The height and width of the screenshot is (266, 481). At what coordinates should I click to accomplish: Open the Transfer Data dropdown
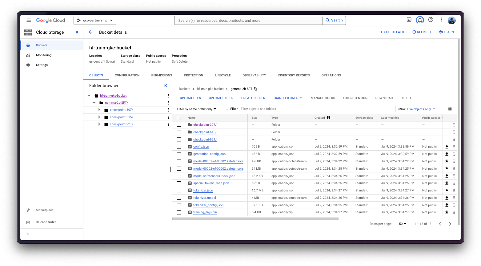click(287, 98)
